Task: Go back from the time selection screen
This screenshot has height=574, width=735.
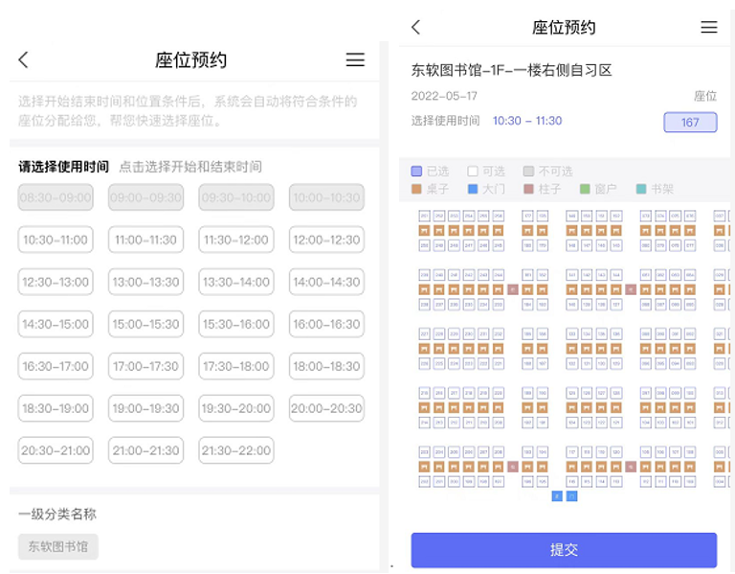Action: click(24, 59)
